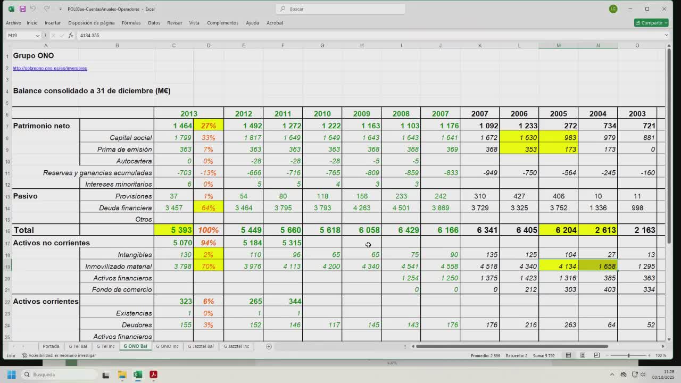681x383 pixels.
Task: Click the horizontal scrollbar thumb
Action: (512, 346)
